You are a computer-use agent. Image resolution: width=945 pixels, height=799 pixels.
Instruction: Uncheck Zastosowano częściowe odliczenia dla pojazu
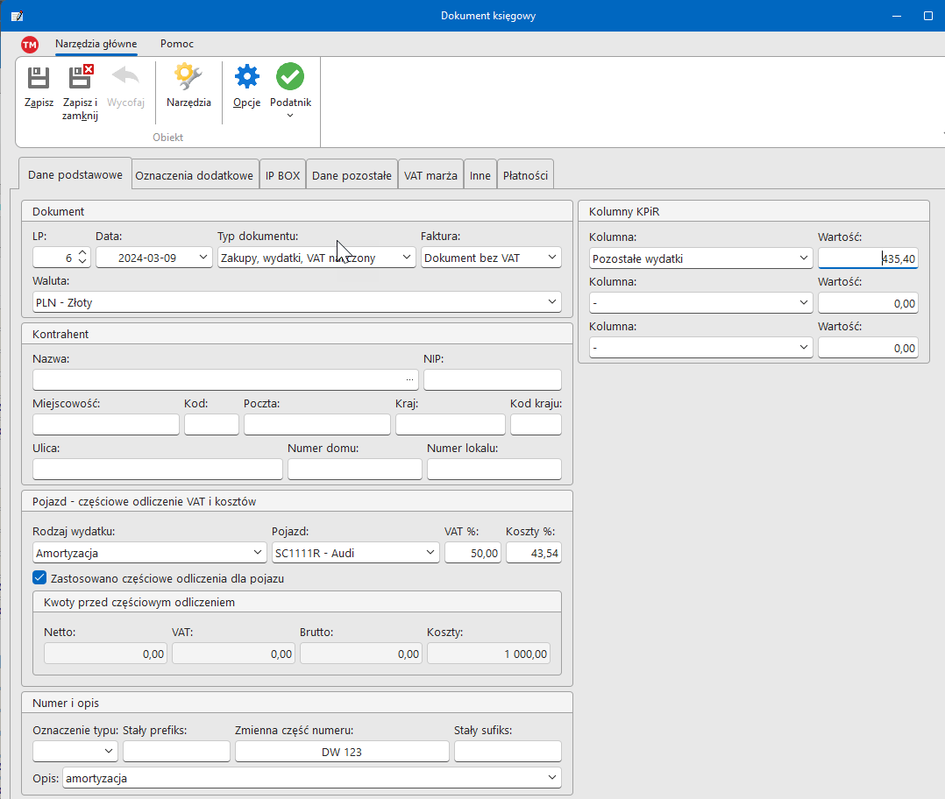click(39, 578)
